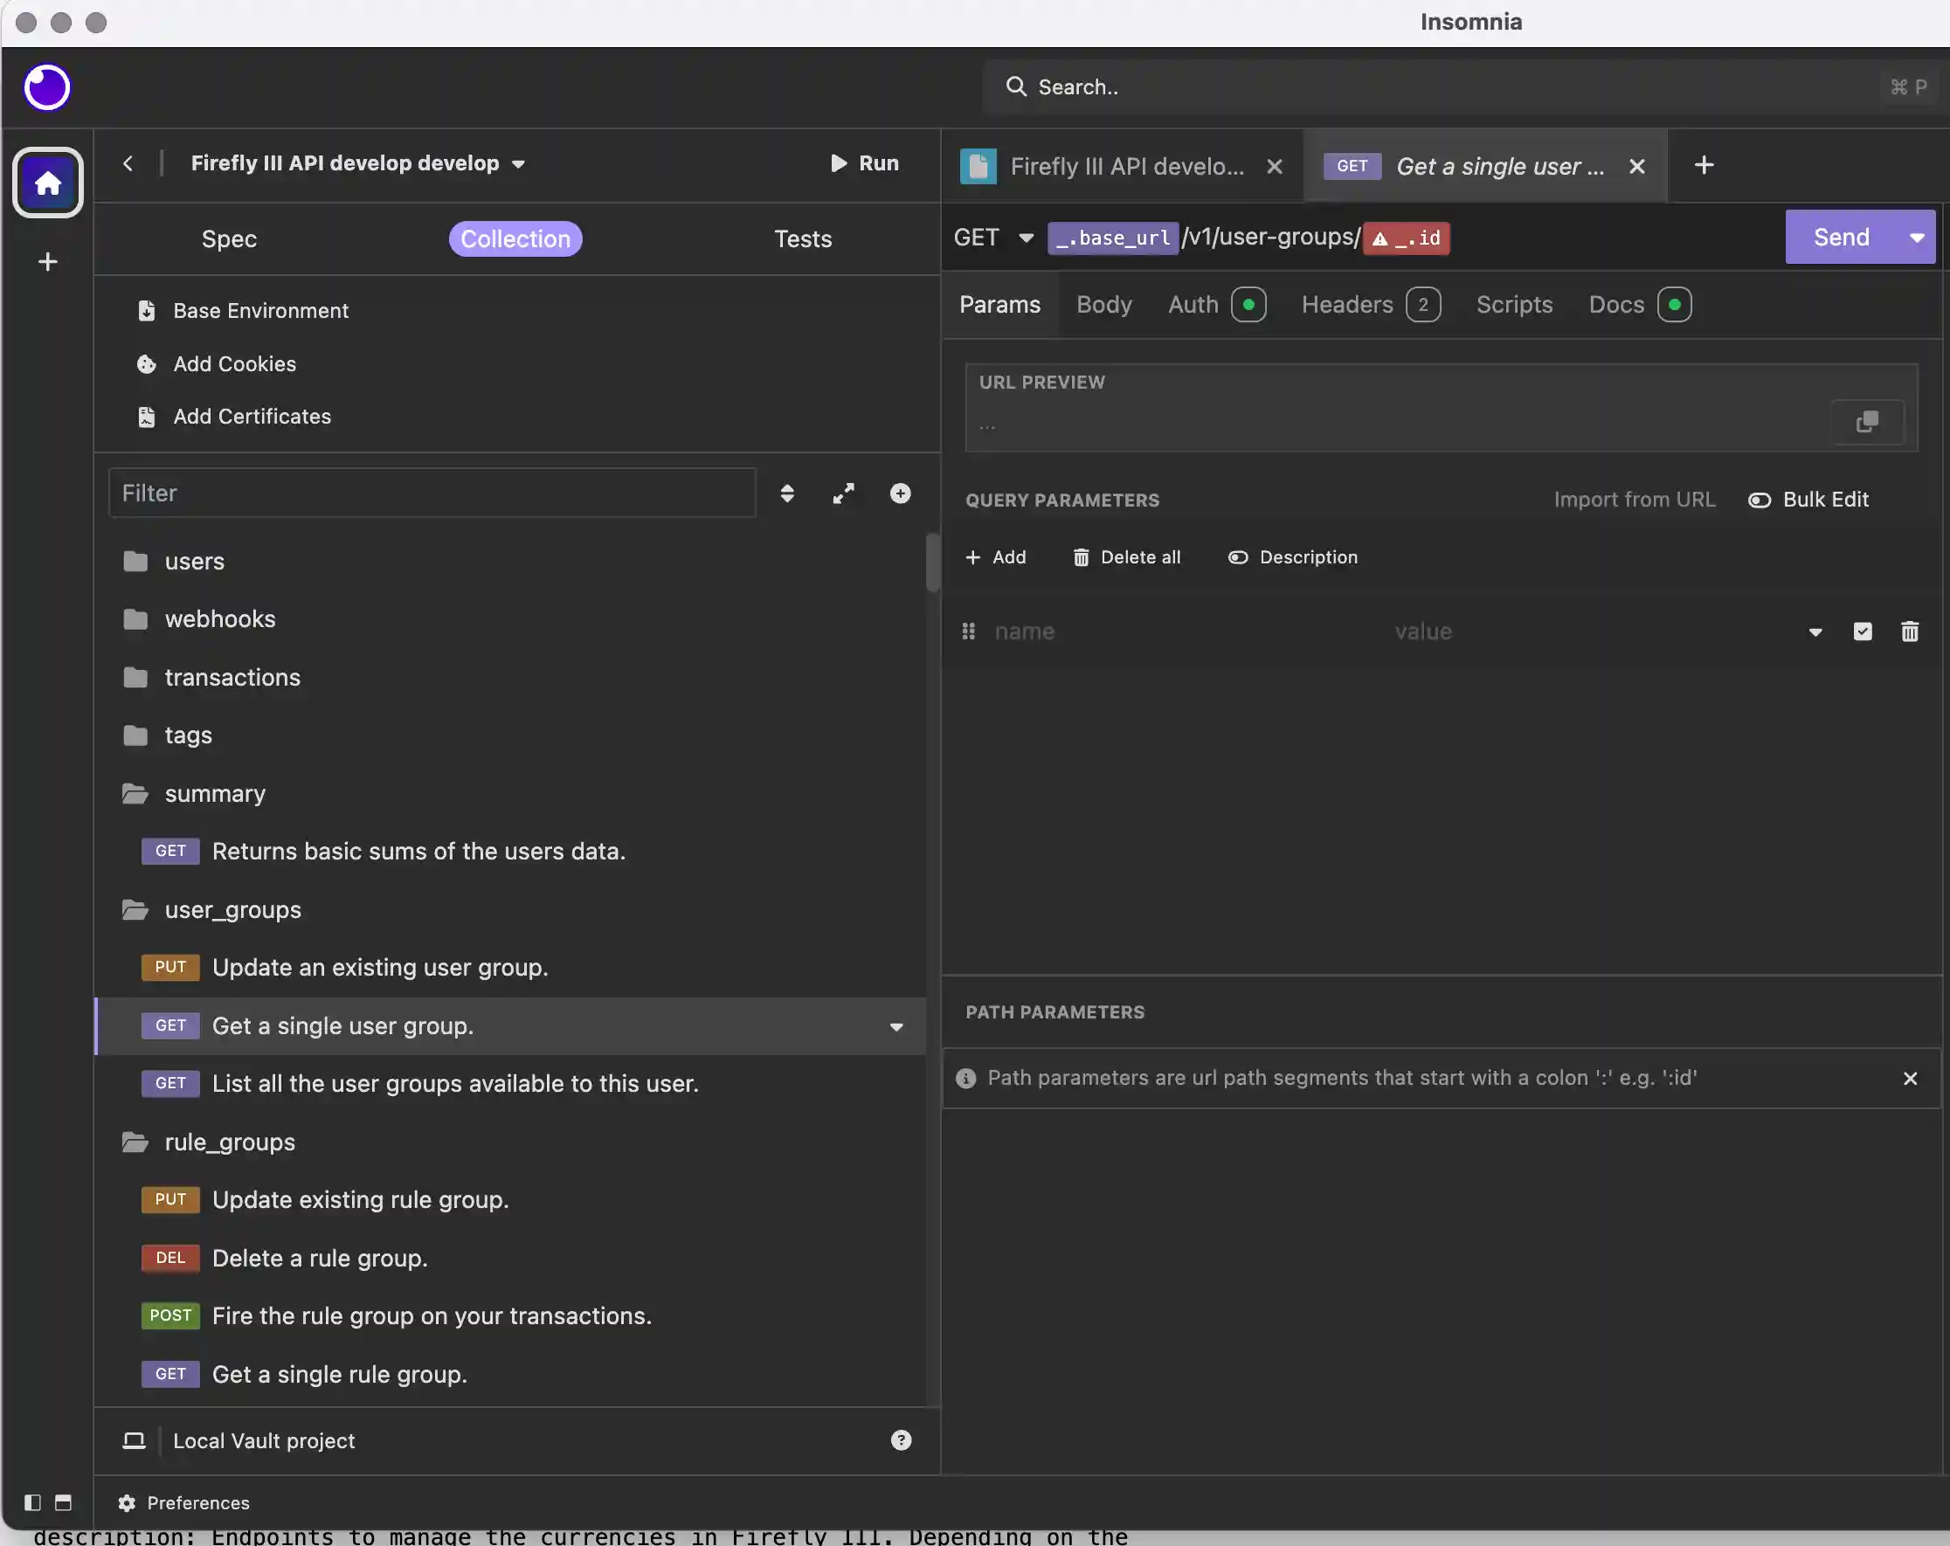The image size is (1950, 1546).
Task: Copy the URL preview using the copy icon
Action: click(1868, 421)
